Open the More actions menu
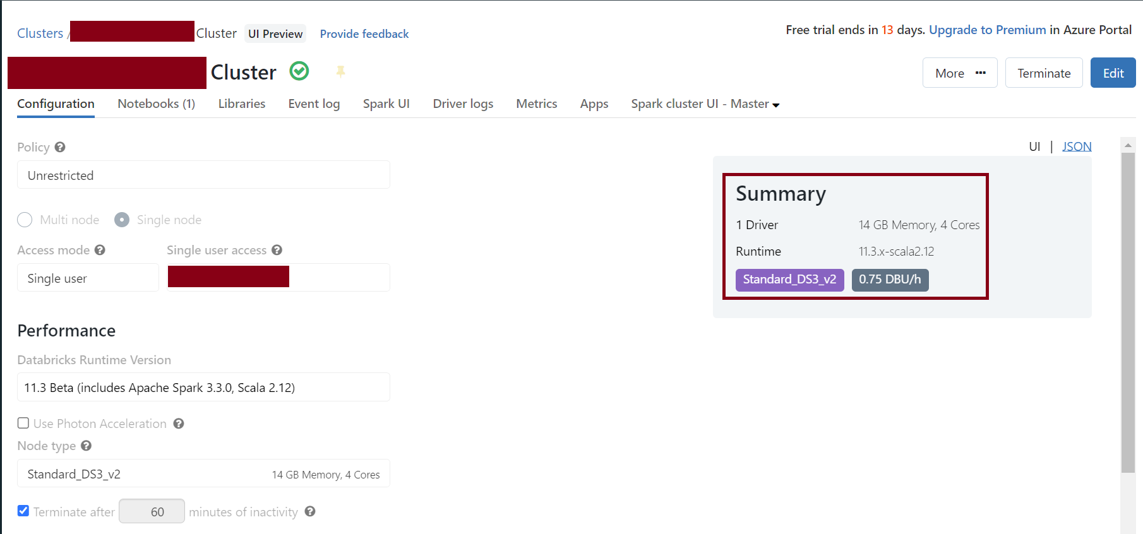 [960, 73]
